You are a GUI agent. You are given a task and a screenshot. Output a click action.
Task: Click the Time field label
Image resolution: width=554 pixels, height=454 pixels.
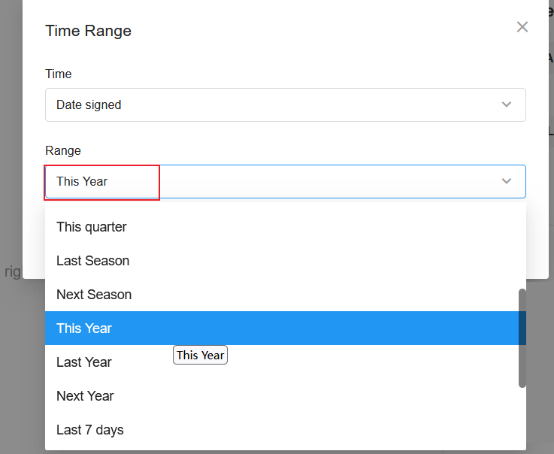tap(59, 74)
